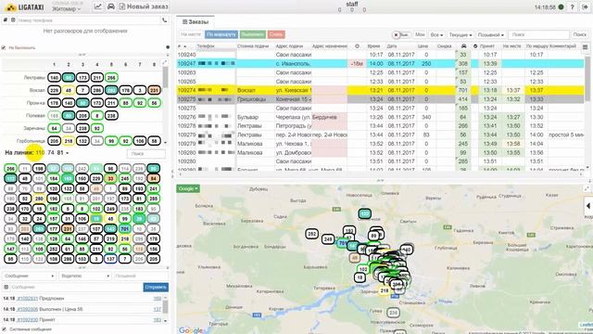Clear filter with the X button
Viewport: 593px width, 334px height.
coord(396,35)
